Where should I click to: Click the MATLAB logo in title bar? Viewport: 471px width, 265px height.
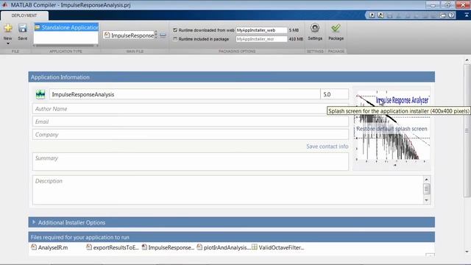pos(5,5)
